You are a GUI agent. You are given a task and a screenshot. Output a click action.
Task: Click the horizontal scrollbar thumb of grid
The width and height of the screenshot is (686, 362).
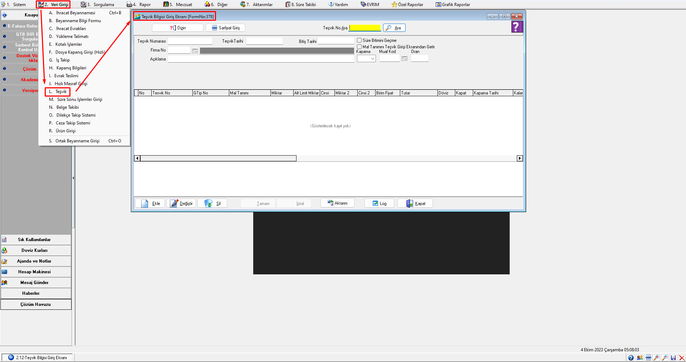pos(219,158)
